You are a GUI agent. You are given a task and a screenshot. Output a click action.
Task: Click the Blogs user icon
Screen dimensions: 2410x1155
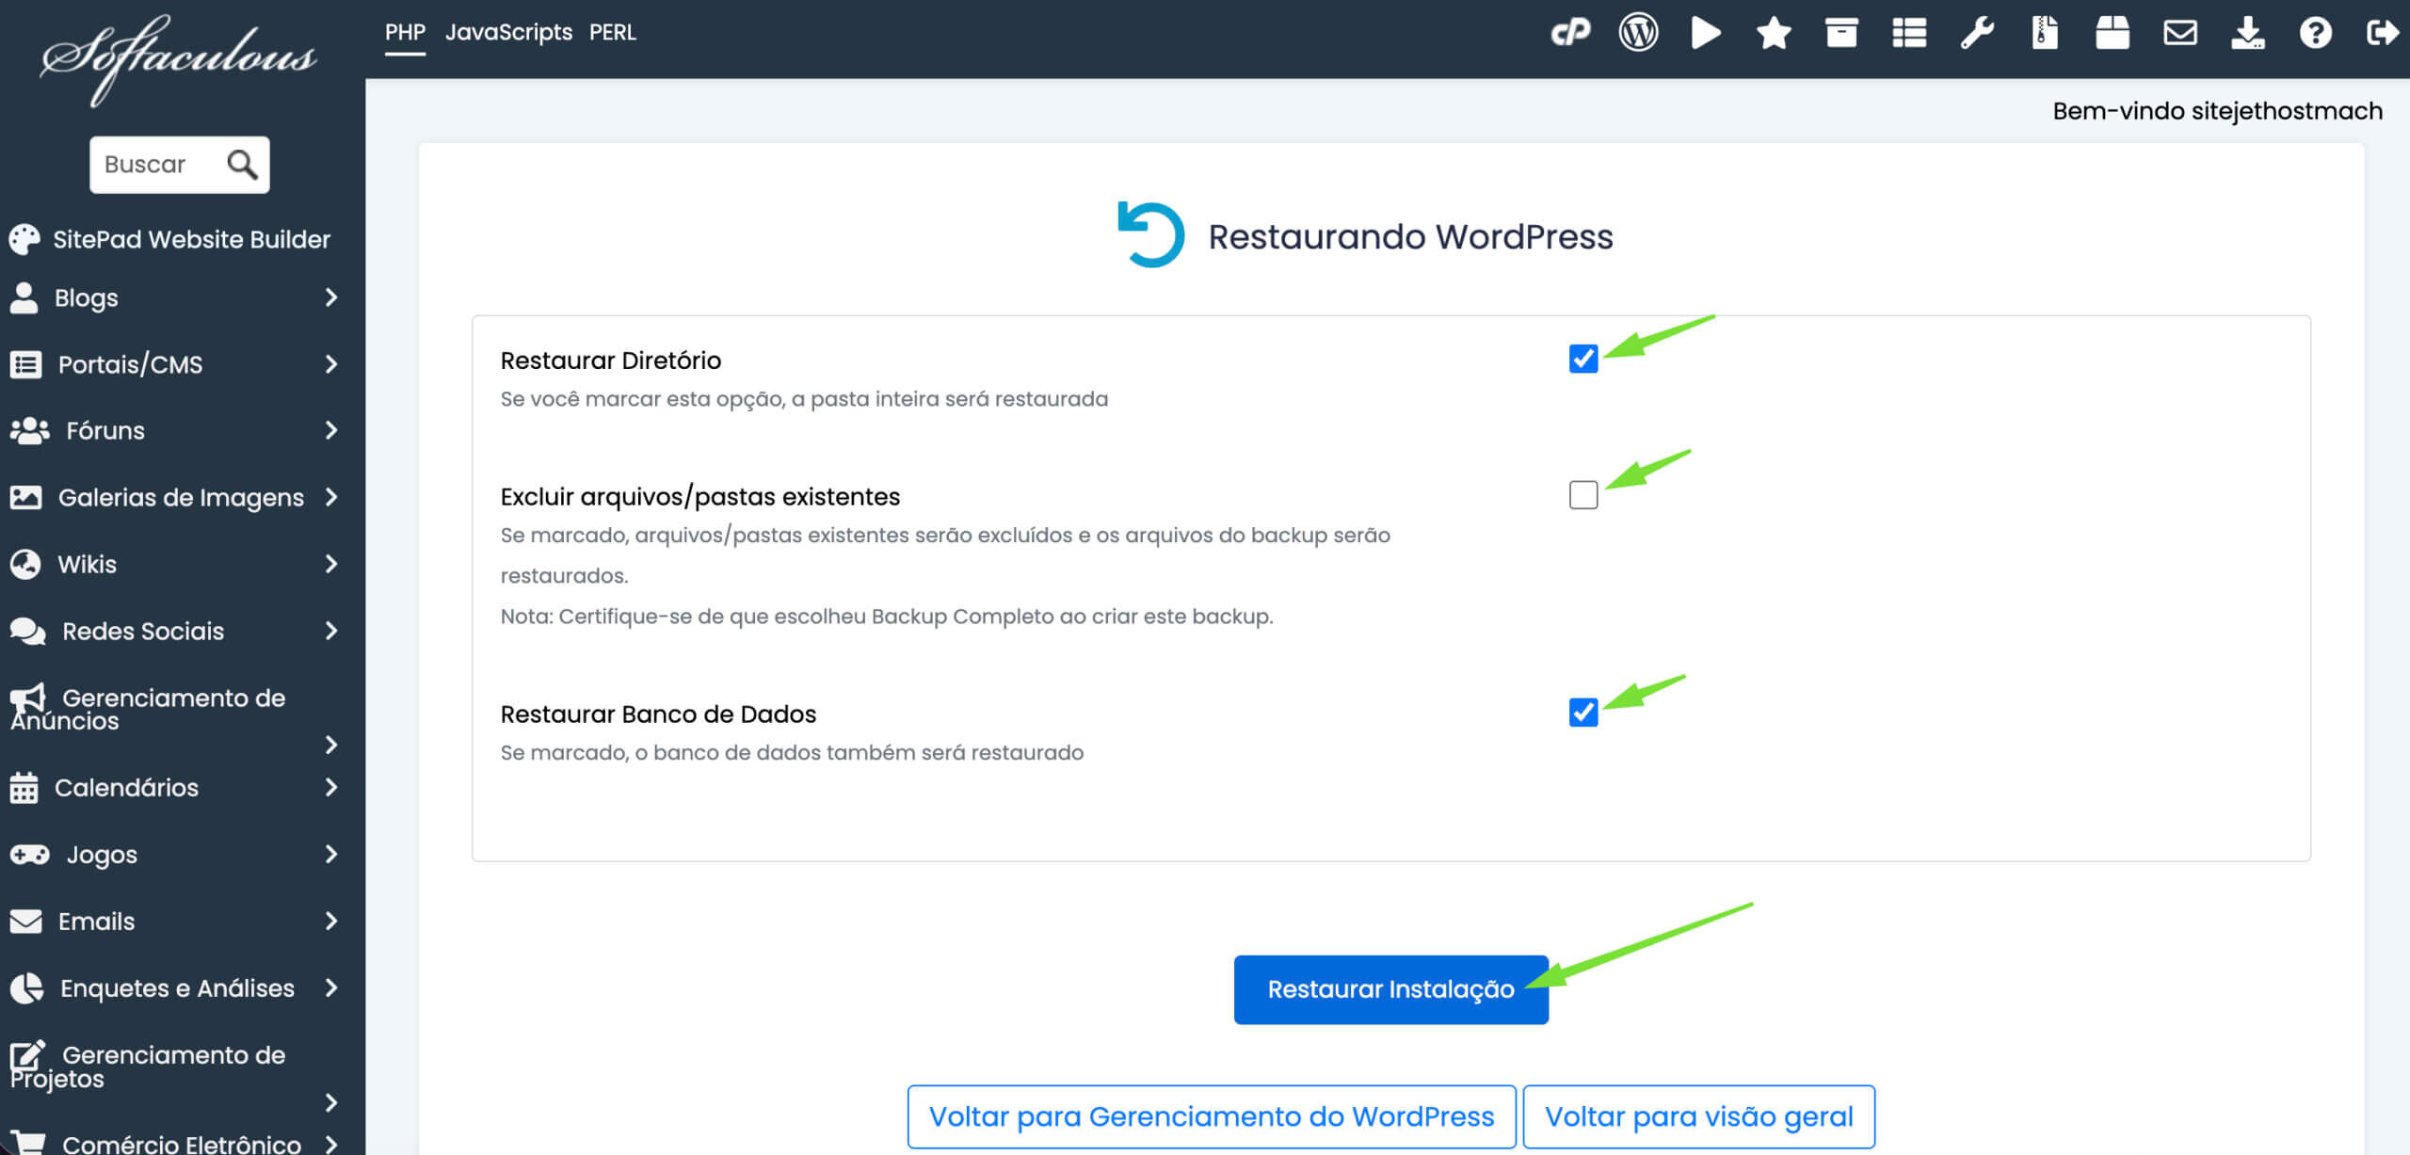24,297
